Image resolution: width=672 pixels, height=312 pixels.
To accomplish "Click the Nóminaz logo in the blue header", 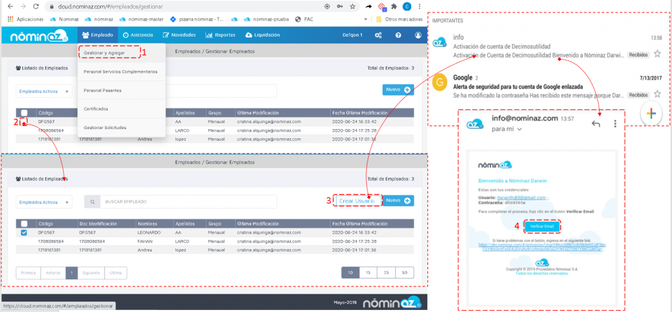I will coord(39,36).
